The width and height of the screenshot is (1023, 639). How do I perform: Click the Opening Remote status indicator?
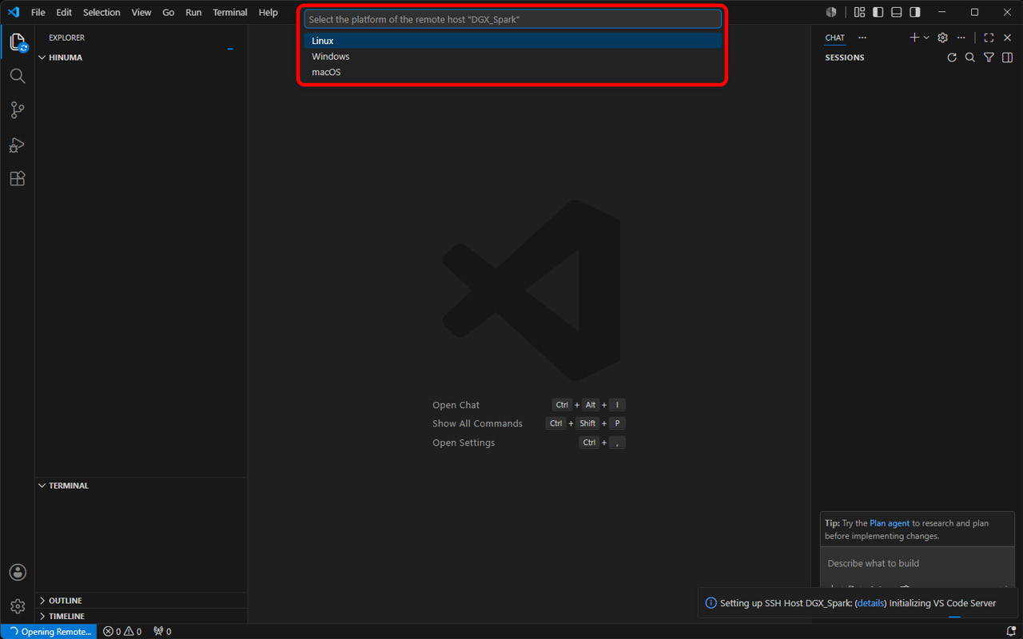(49, 632)
